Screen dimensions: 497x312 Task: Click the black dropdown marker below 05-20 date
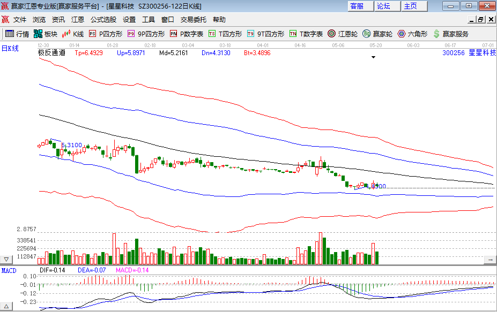373,57
